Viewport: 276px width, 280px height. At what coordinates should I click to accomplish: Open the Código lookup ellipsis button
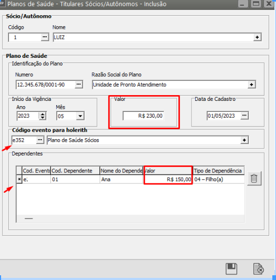[45, 37]
